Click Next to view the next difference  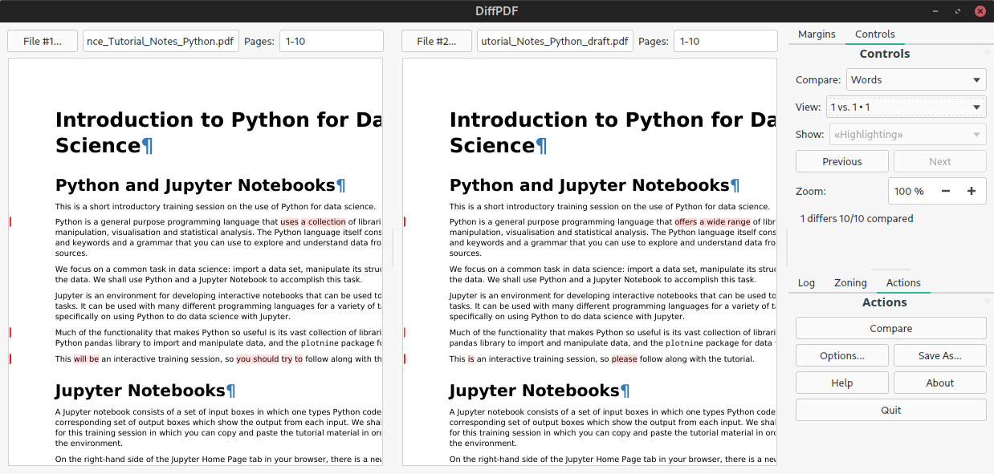tap(939, 160)
